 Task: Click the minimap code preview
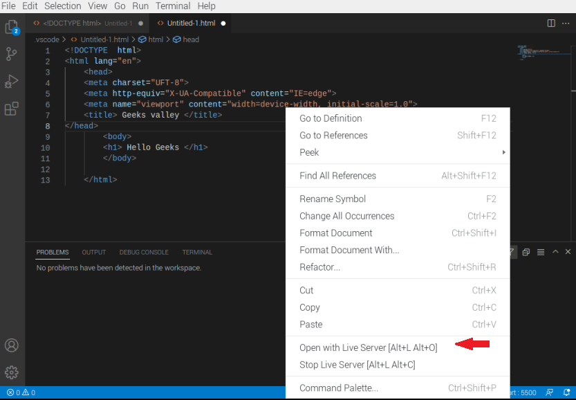[539, 53]
